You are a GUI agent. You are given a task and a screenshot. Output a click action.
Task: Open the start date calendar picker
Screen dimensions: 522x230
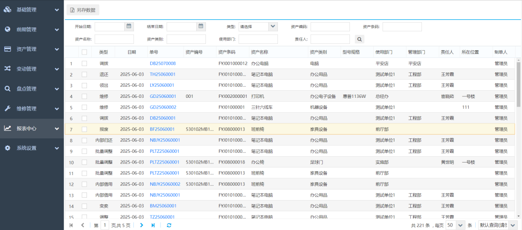click(129, 27)
